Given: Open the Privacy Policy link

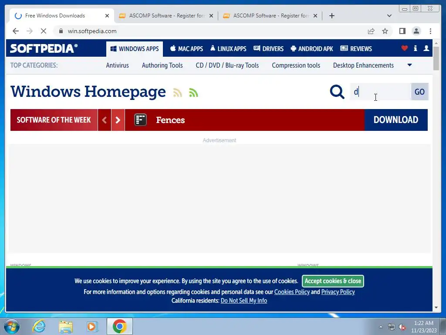Looking at the screenshot, I should 338,292.
